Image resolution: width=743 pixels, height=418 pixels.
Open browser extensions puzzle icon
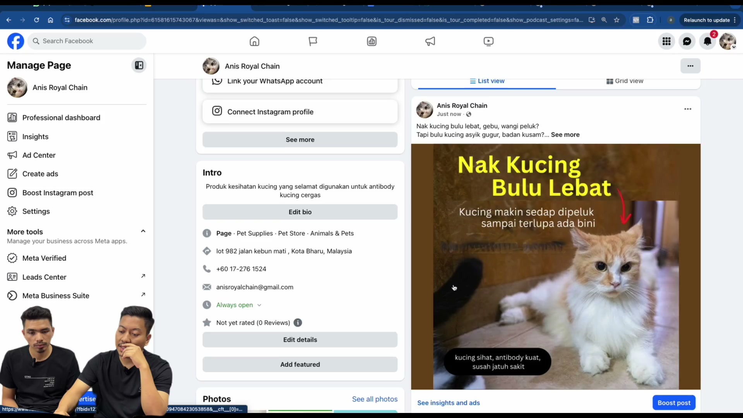pos(650,20)
